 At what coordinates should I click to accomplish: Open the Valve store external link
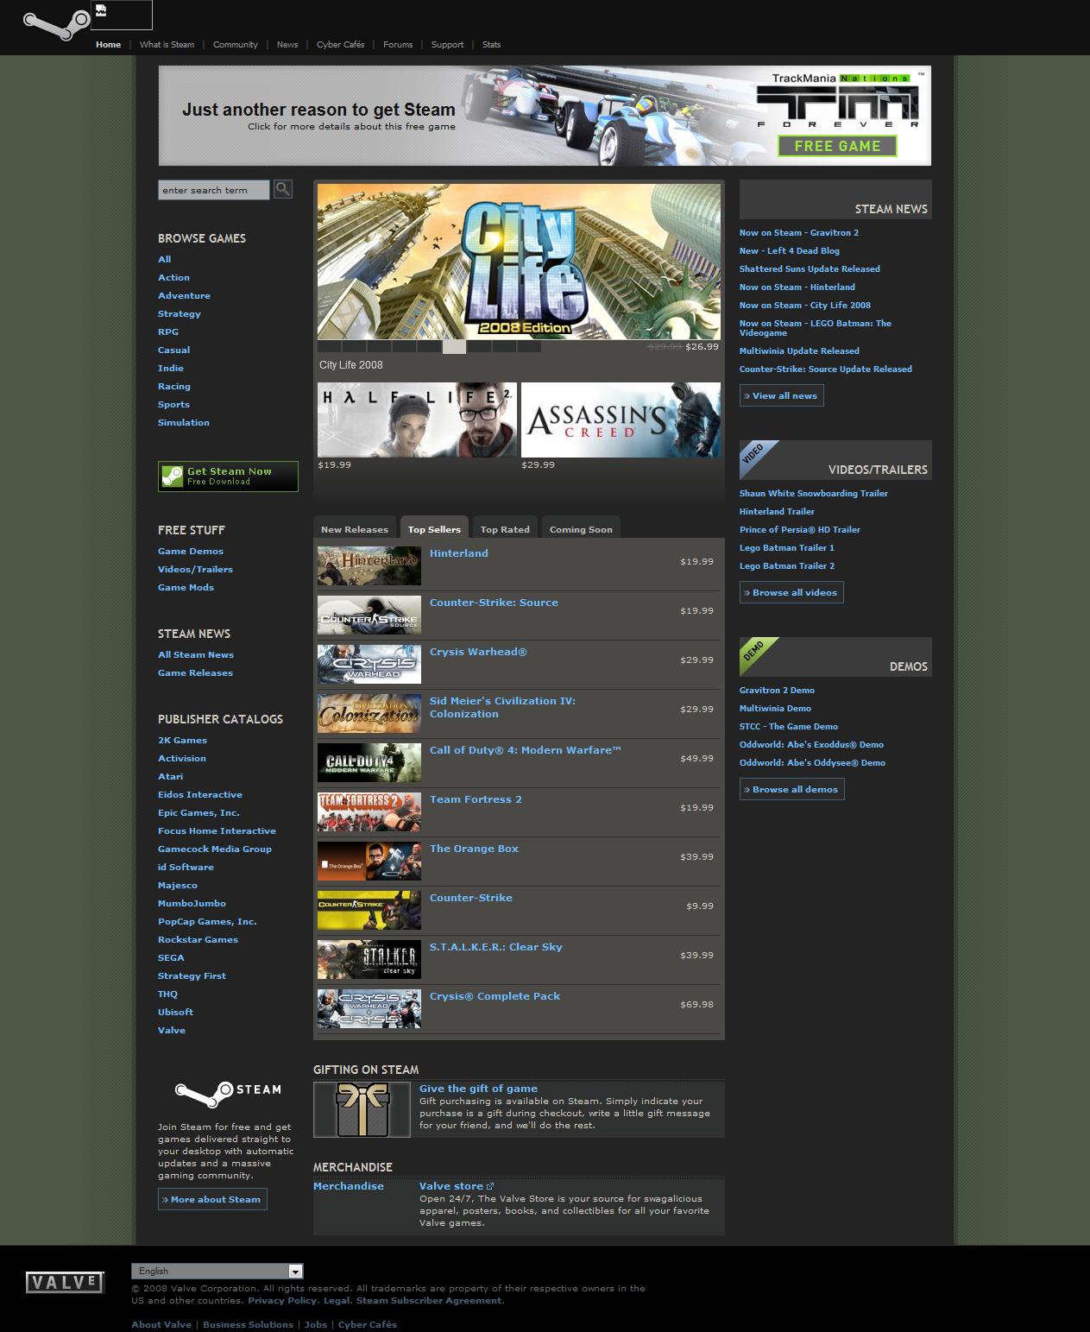457,1186
